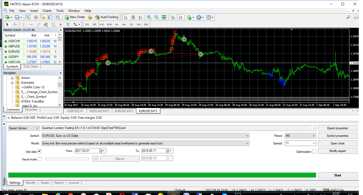
Task: Toggle the Navigator star-folder icon
Action: point(43,17)
